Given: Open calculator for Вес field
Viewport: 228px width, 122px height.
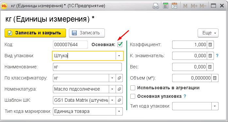Looking at the screenshot, I should 210,67.
